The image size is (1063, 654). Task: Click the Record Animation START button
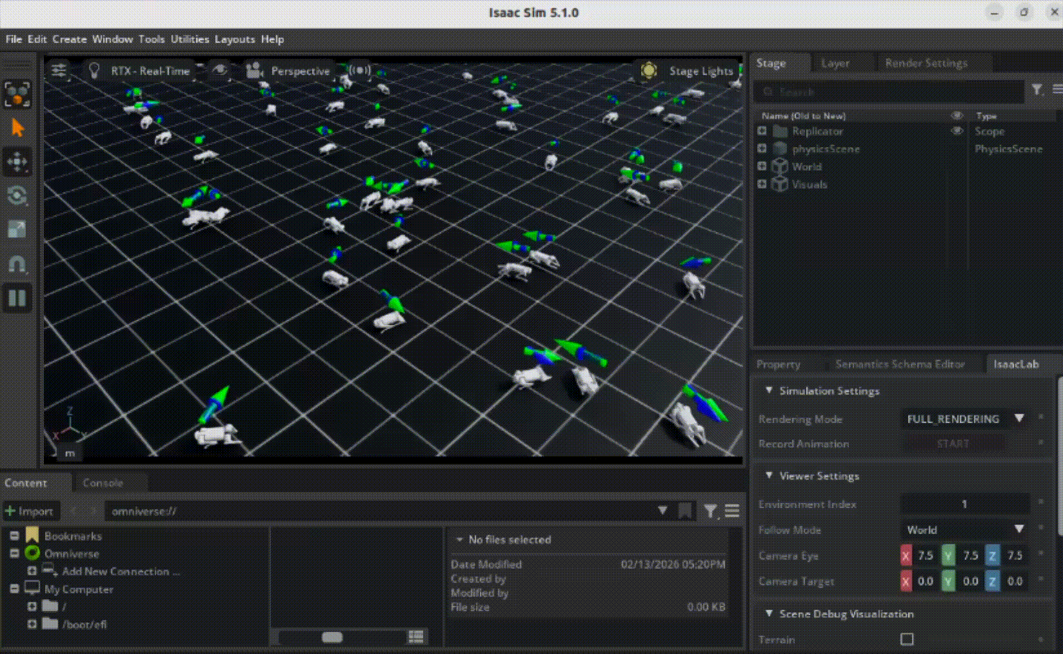click(953, 444)
